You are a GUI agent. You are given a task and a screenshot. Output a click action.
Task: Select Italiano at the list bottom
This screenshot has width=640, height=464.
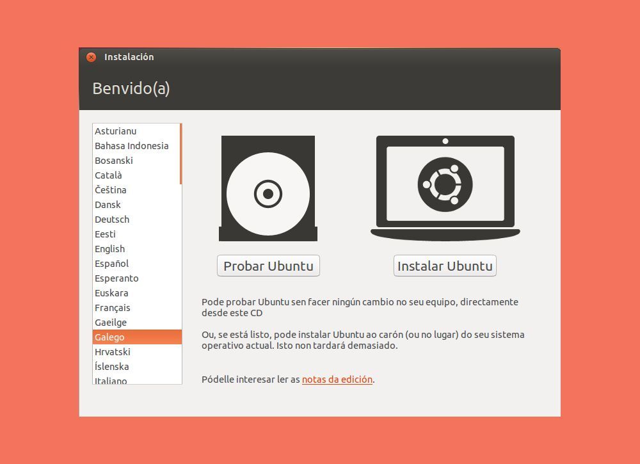136,380
